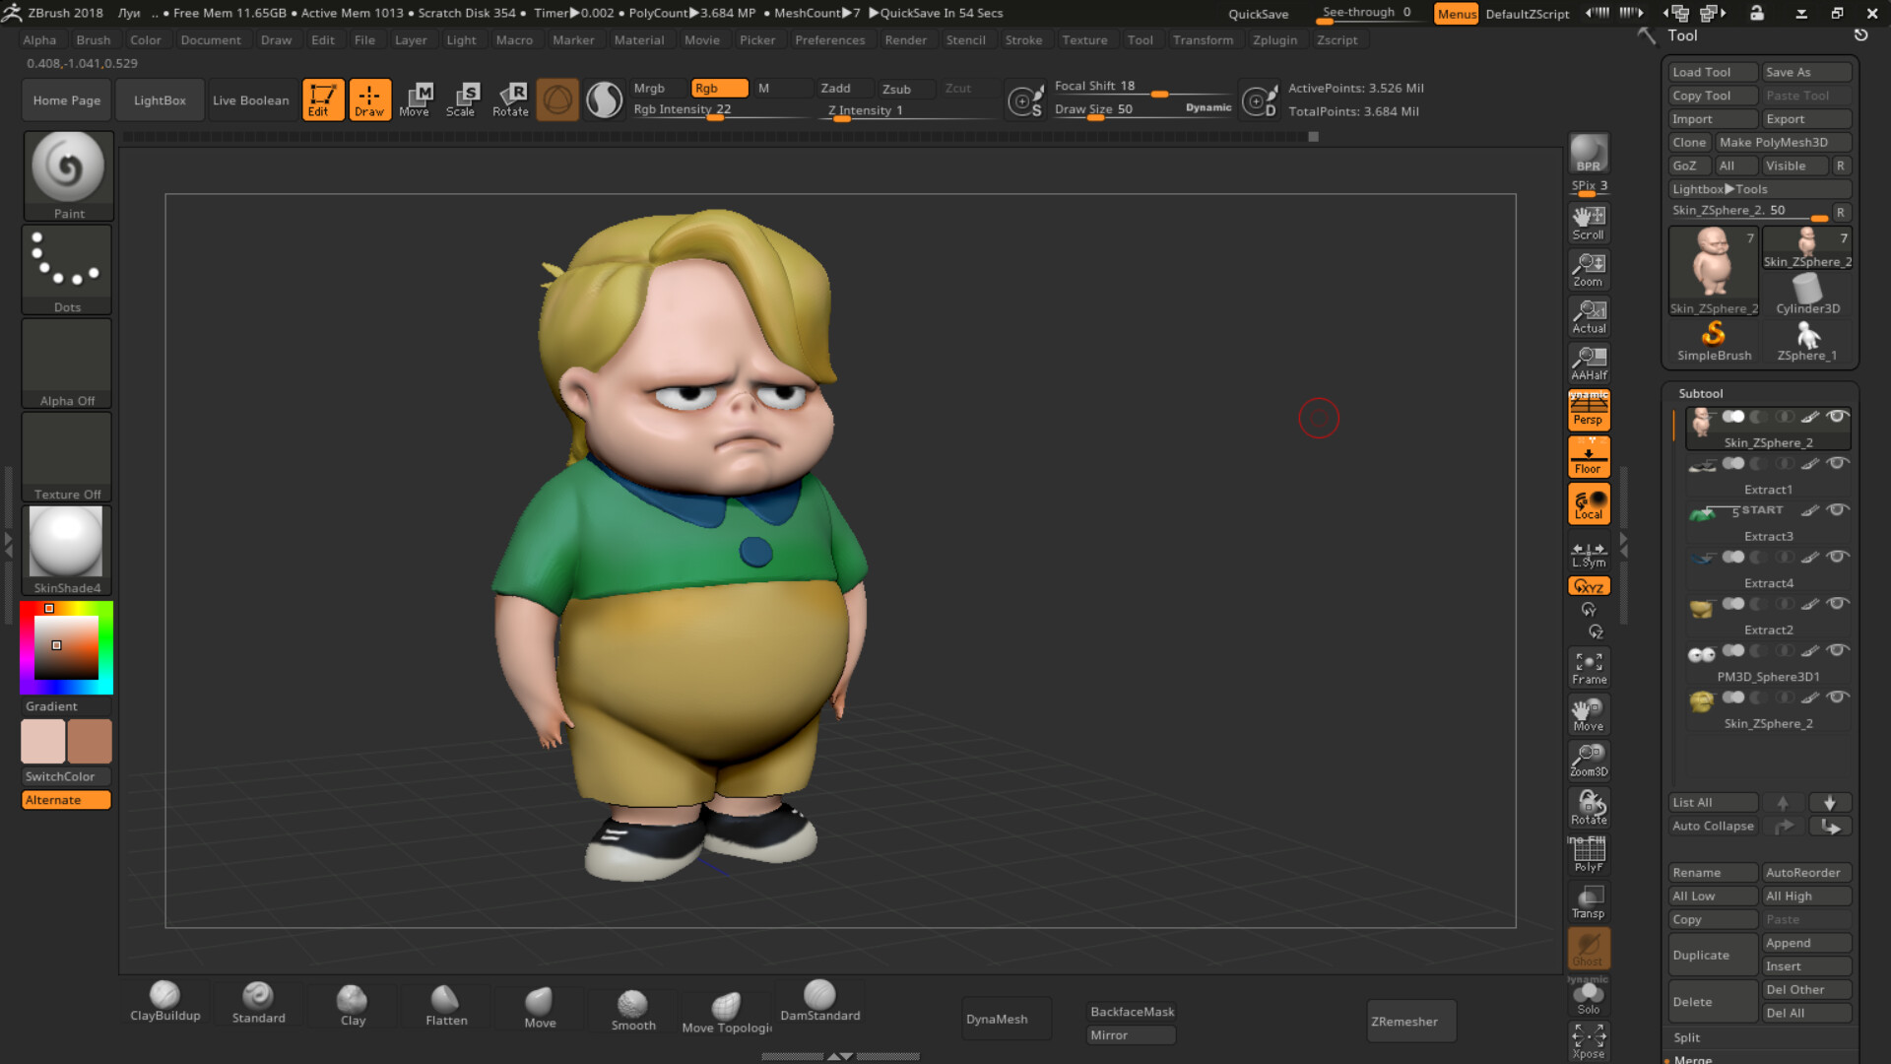1891x1064 pixels.
Task: Select the Rotate transform tool in top shelf
Action: (x=510, y=100)
